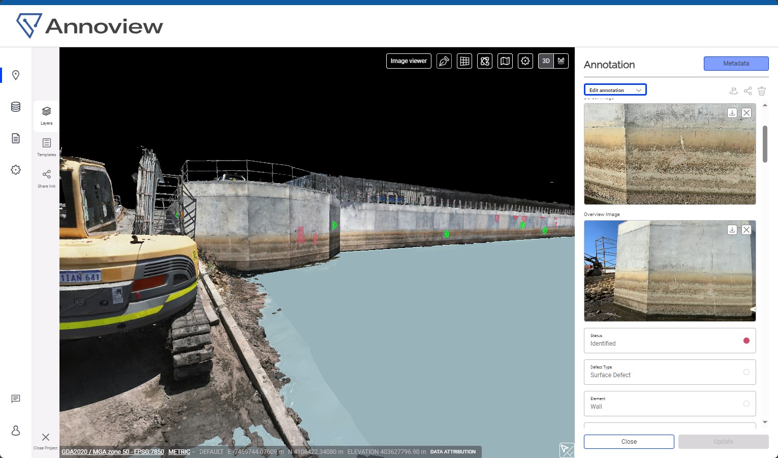Open the Templates sidebar tab

pos(46,147)
